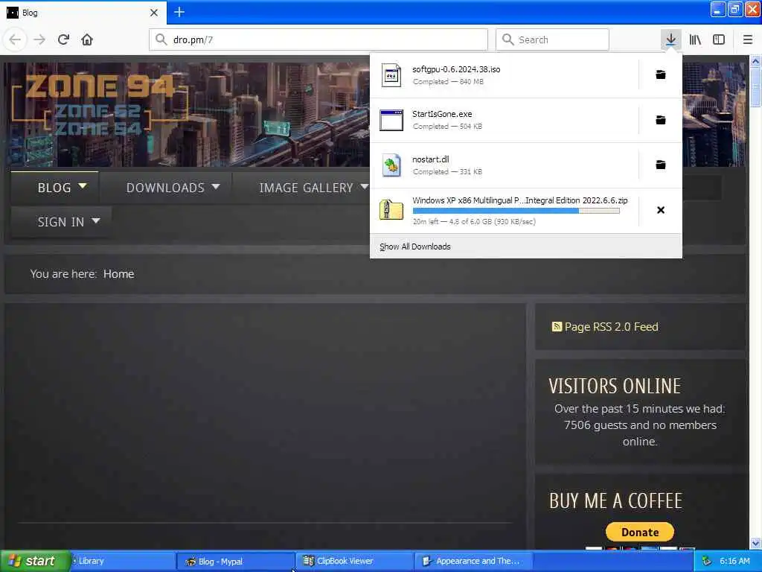Go forward using the forward arrow
Viewport: 762px width, 572px height.
39,39
